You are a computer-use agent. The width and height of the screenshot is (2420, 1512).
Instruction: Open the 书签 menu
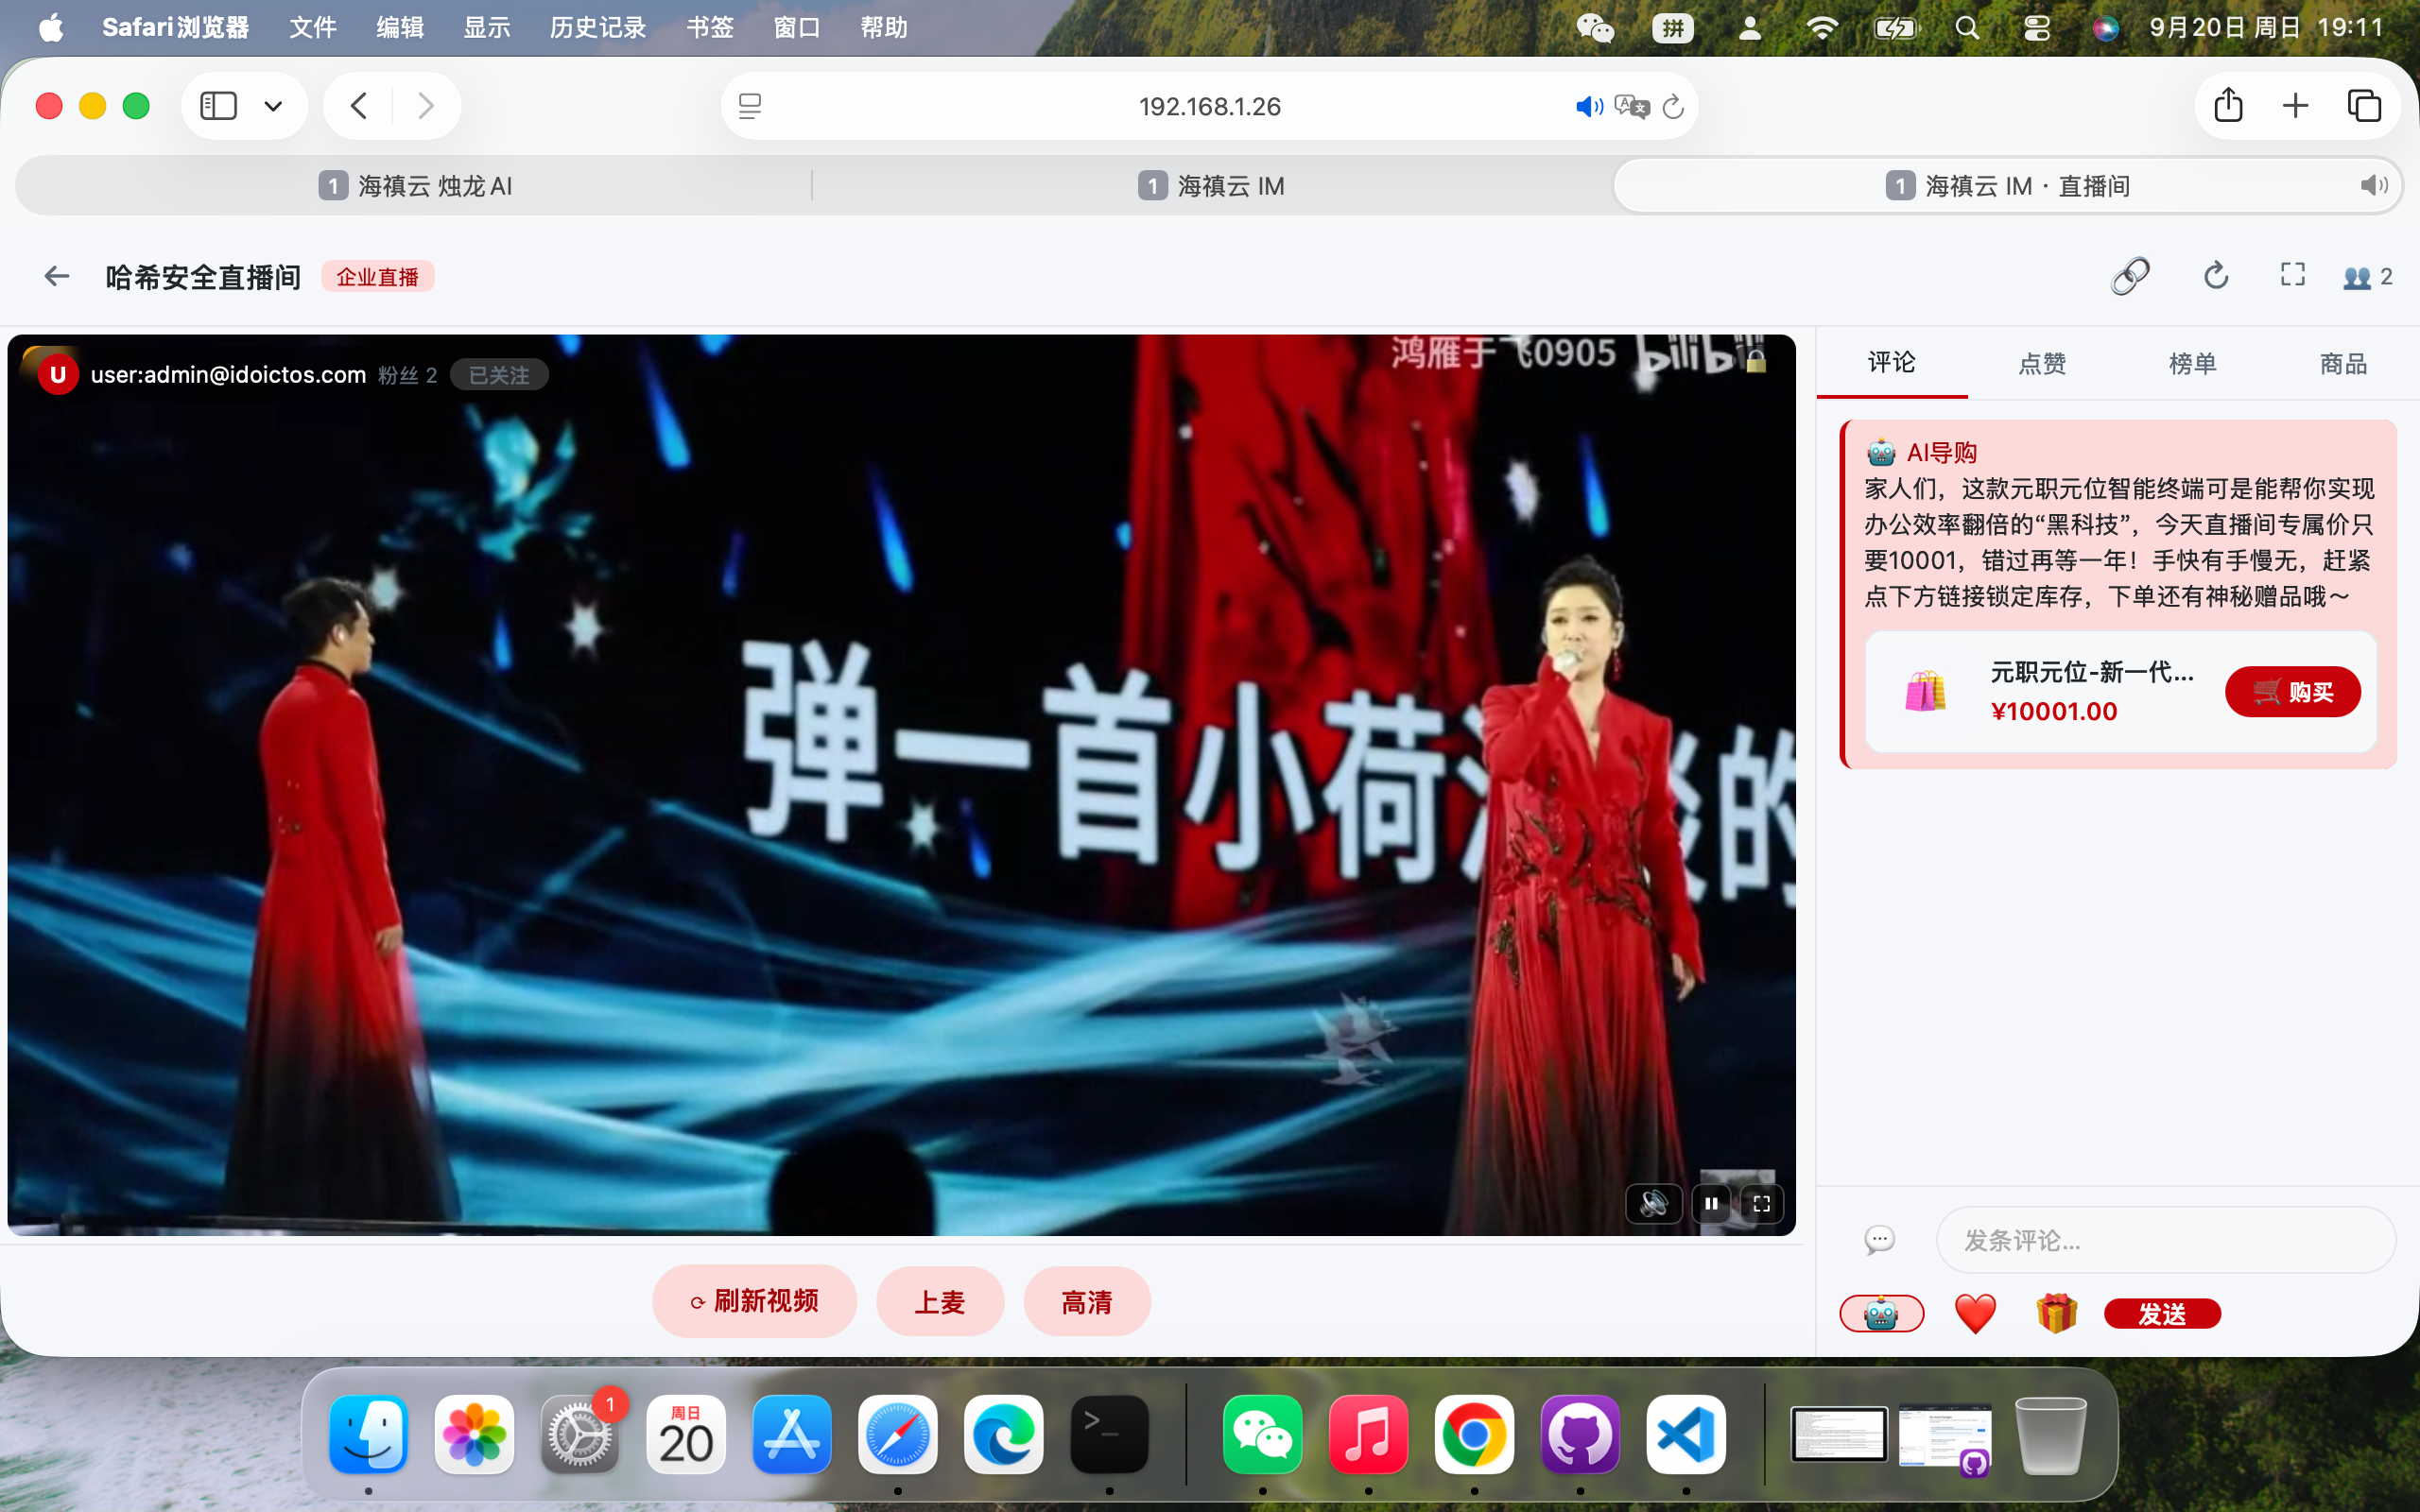click(x=710, y=28)
